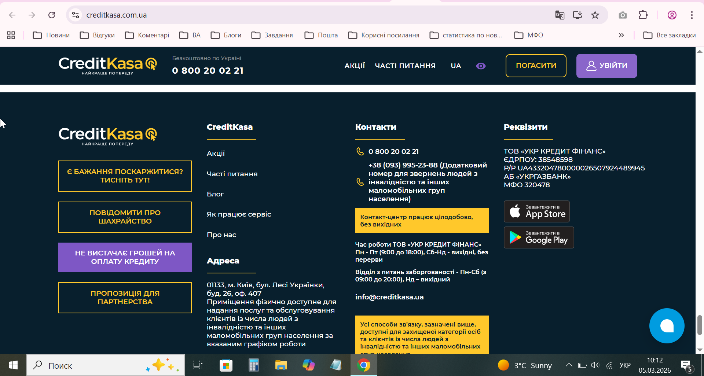Open Copilot from the taskbar

coord(308,365)
